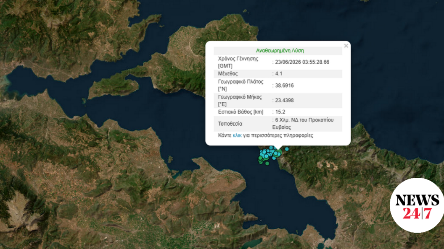Screen dimensions: 444x249
Task: Select the location text "6 Χλμ. ΝΔ του Προκοπίου Ευβοίας"
Action: coord(303,124)
